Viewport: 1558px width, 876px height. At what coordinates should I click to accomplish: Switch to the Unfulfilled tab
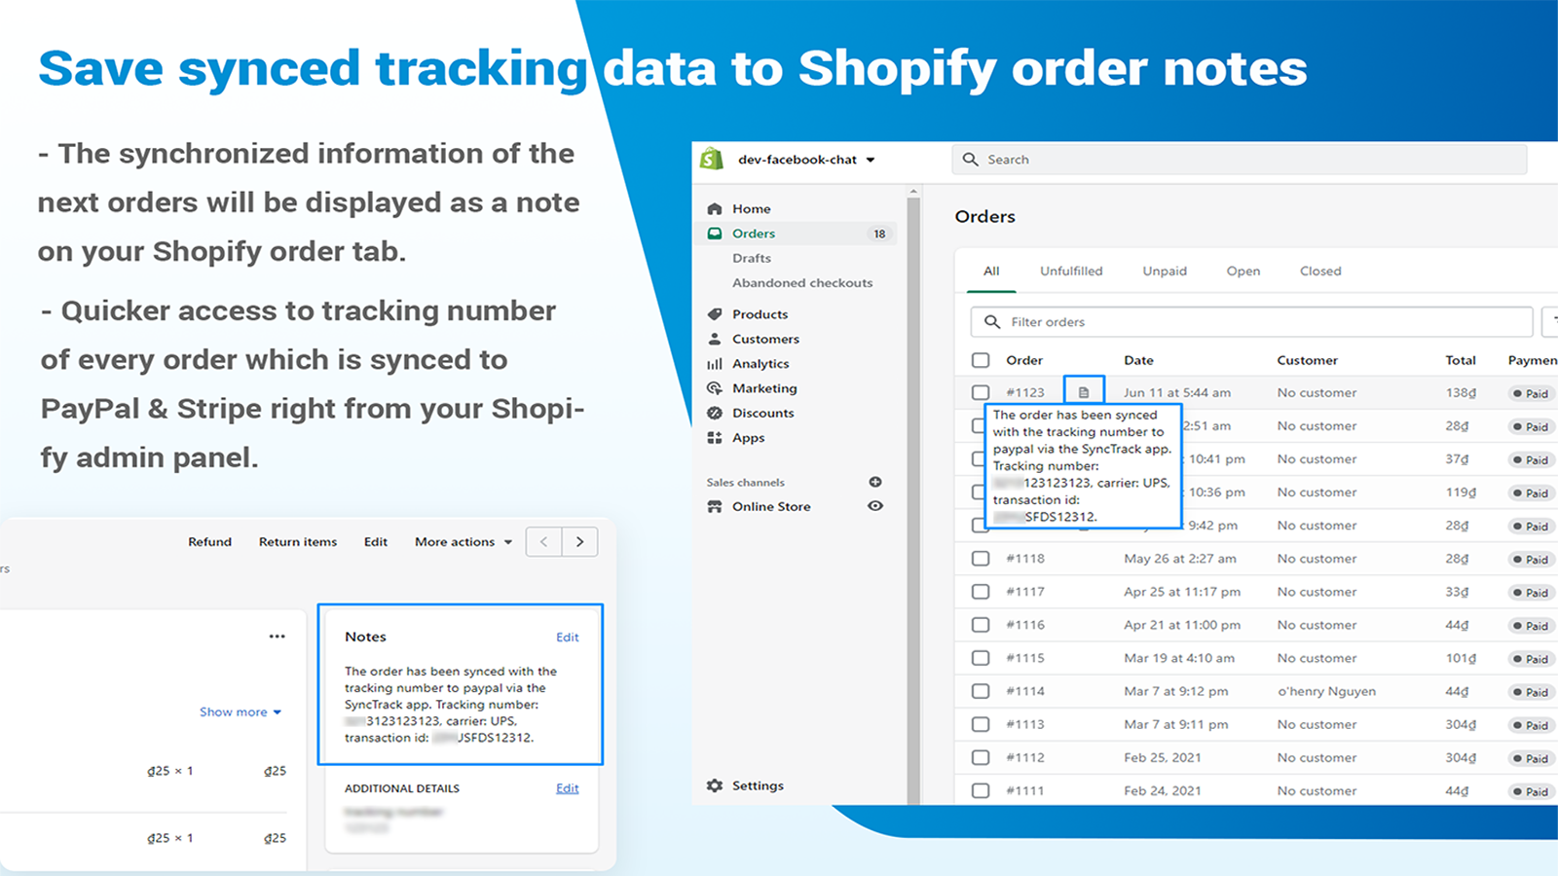[1071, 272]
